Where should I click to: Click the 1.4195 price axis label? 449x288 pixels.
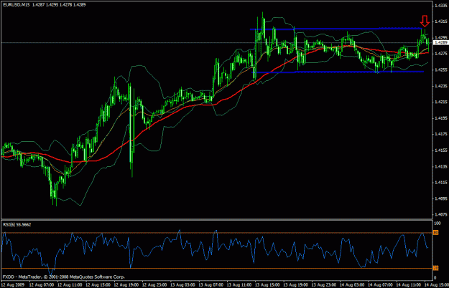tap(440, 118)
